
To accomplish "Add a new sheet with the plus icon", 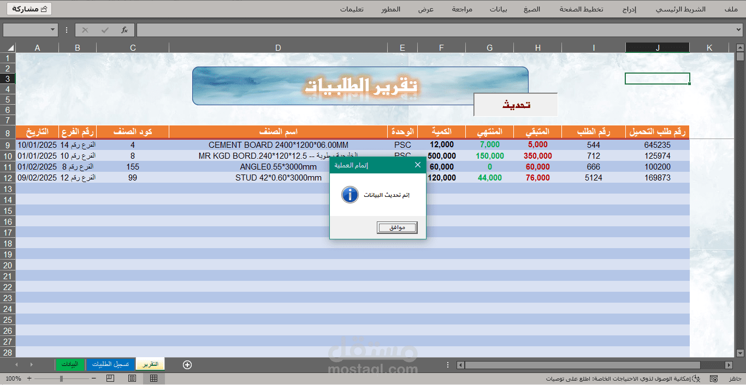I will click(x=187, y=364).
